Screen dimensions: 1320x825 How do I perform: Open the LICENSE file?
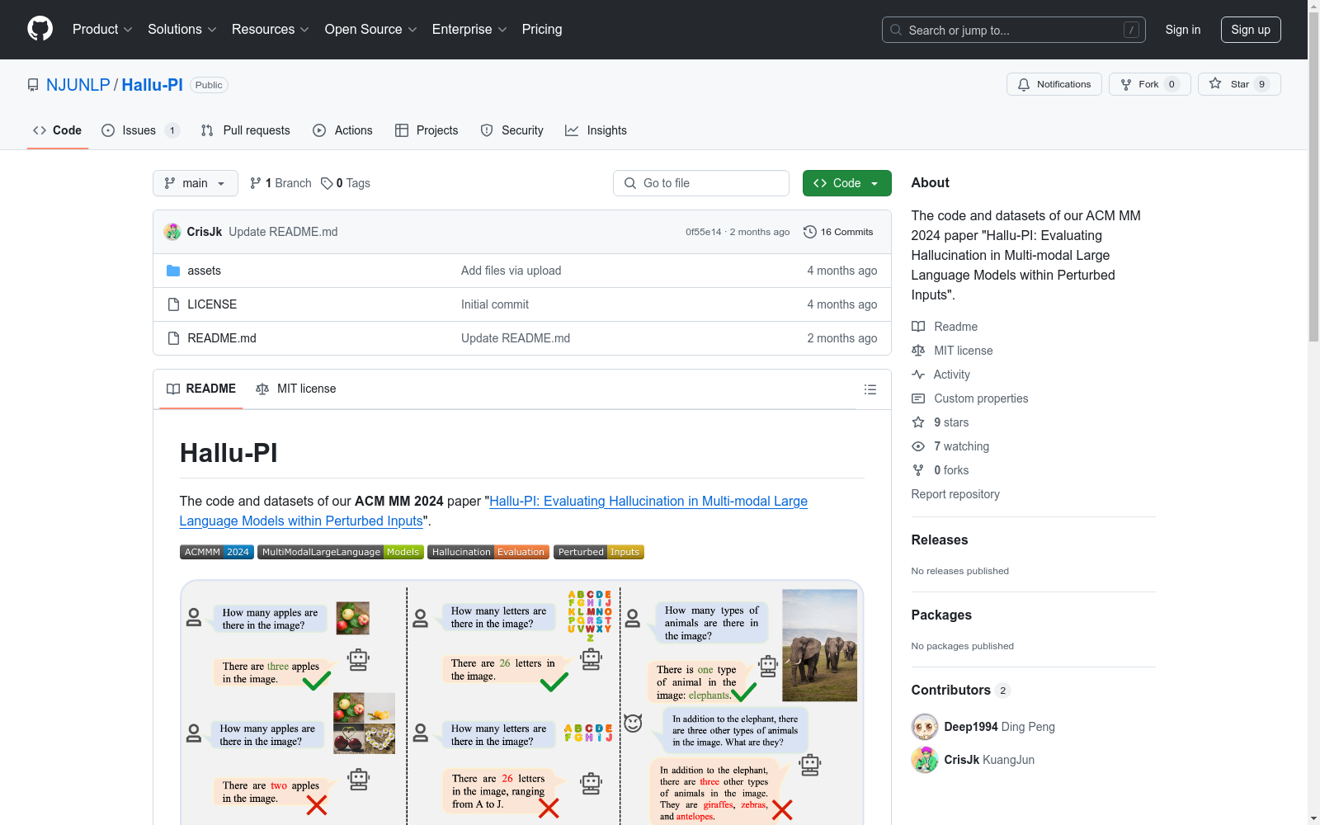click(x=212, y=304)
